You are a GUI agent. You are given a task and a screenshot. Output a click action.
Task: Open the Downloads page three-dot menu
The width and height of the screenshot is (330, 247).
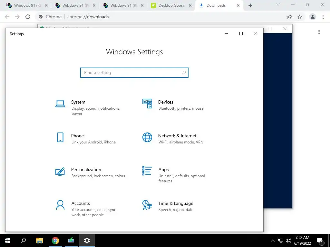tap(319, 32)
